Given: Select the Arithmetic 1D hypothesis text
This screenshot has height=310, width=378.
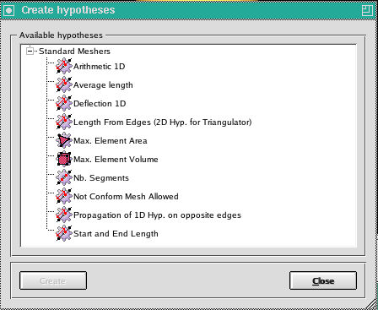Looking at the screenshot, I should click(x=100, y=67).
